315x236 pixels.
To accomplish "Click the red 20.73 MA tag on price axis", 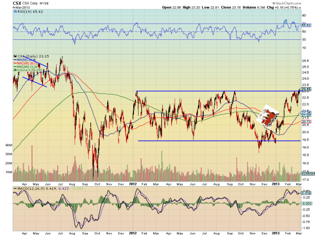I will (306, 122).
